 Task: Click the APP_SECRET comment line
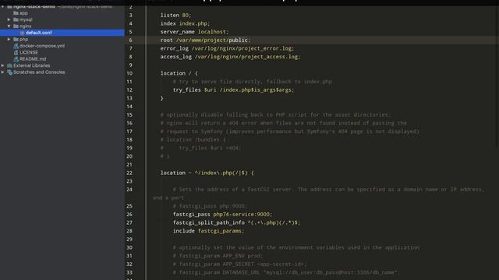click(239, 264)
